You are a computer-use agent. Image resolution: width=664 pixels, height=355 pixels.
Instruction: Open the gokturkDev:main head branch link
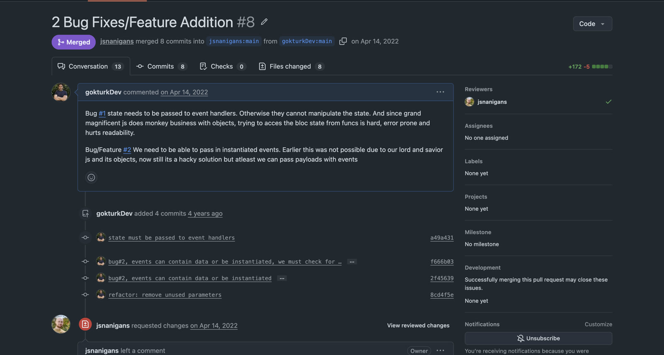pos(307,41)
